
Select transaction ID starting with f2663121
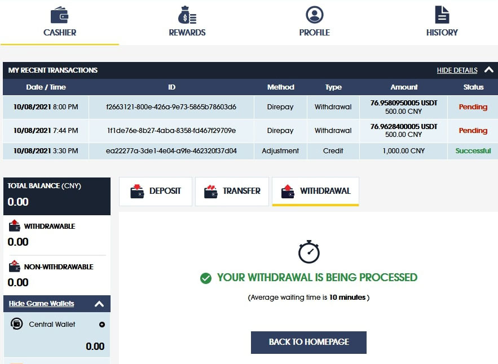(x=171, y=107)
